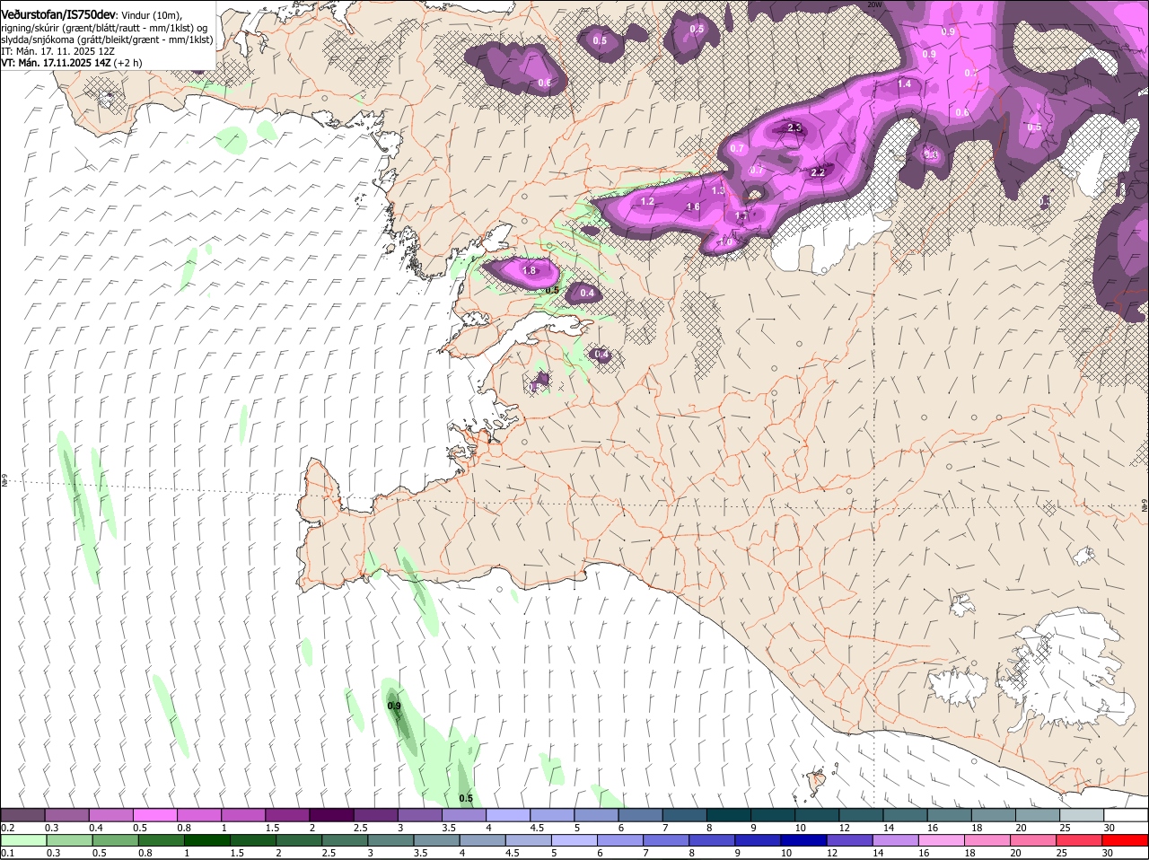Click the 1.2 snowfall value on the map
Viewport: 1149px width, 860px height.
pos(647,202)
